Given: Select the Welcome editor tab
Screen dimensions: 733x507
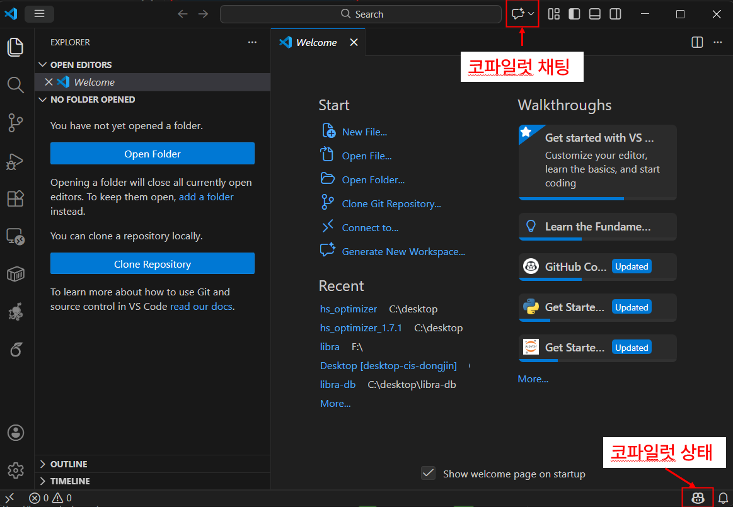Looking at the screenshot, I should click(x=316, y=43).
